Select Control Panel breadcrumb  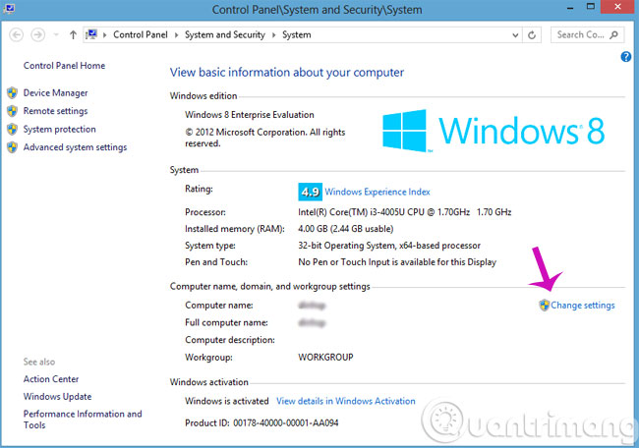point(141,34)
